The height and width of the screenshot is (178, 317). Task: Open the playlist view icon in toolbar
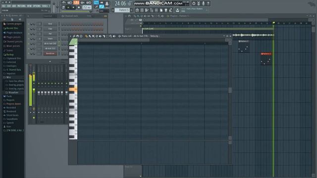click(137, 10)
